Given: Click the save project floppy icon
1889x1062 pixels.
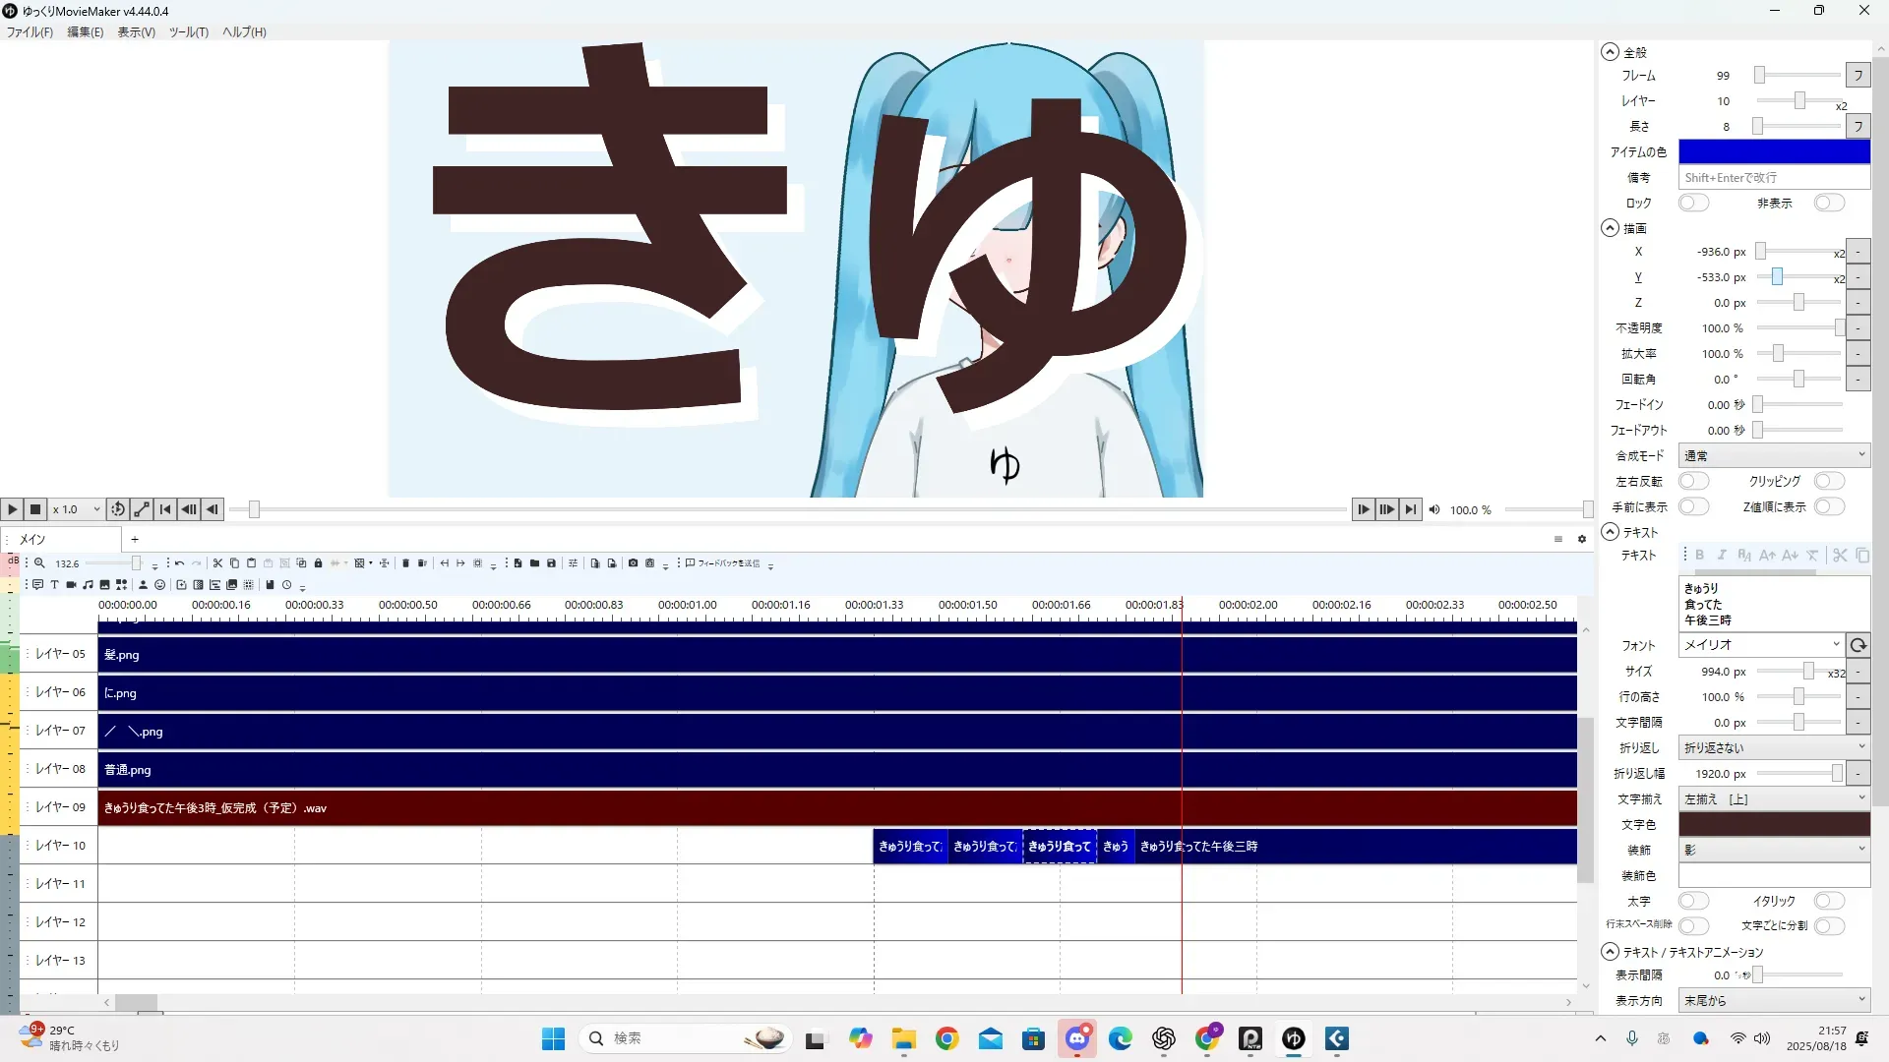Looking at the screenshot, I should click(551, 563).
